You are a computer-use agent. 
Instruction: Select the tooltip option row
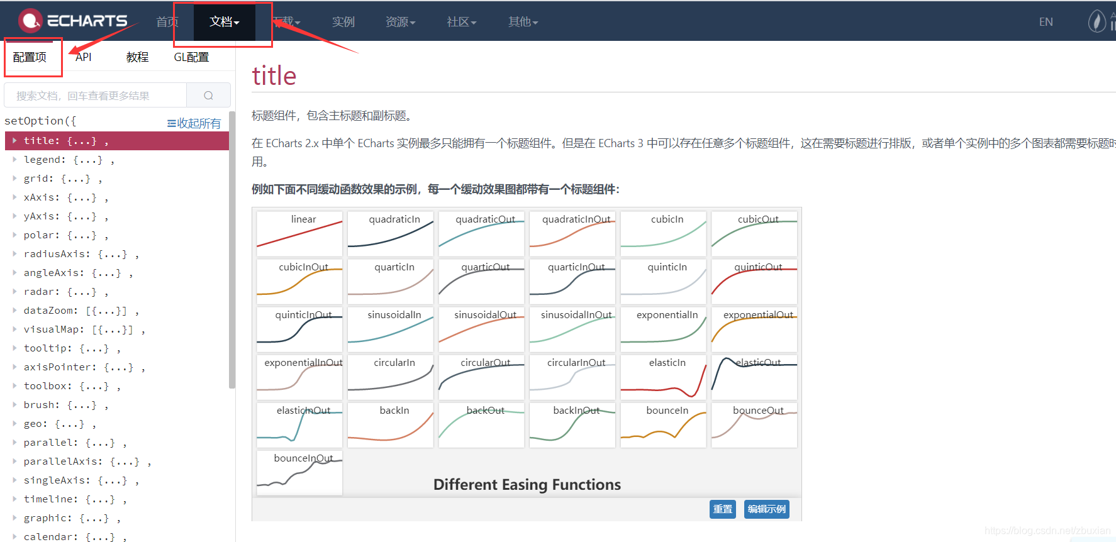(116, 348)
